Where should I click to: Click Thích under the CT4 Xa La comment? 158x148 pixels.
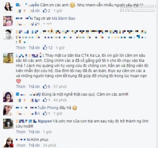pos(21,87)
